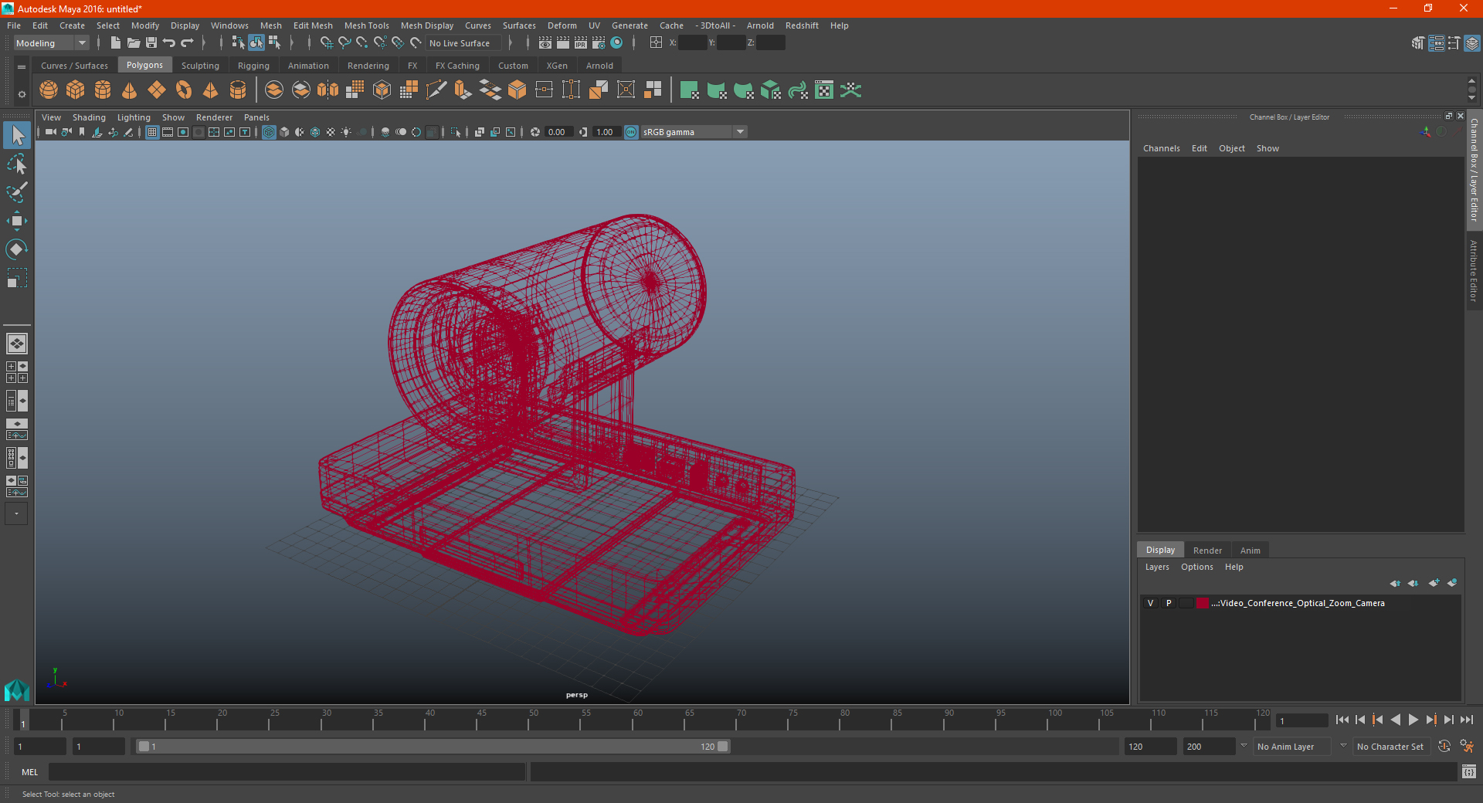This screenshot has height=803, width=1483.
Task: Toggle layer display type empty box
Action: coord(1186,603)
